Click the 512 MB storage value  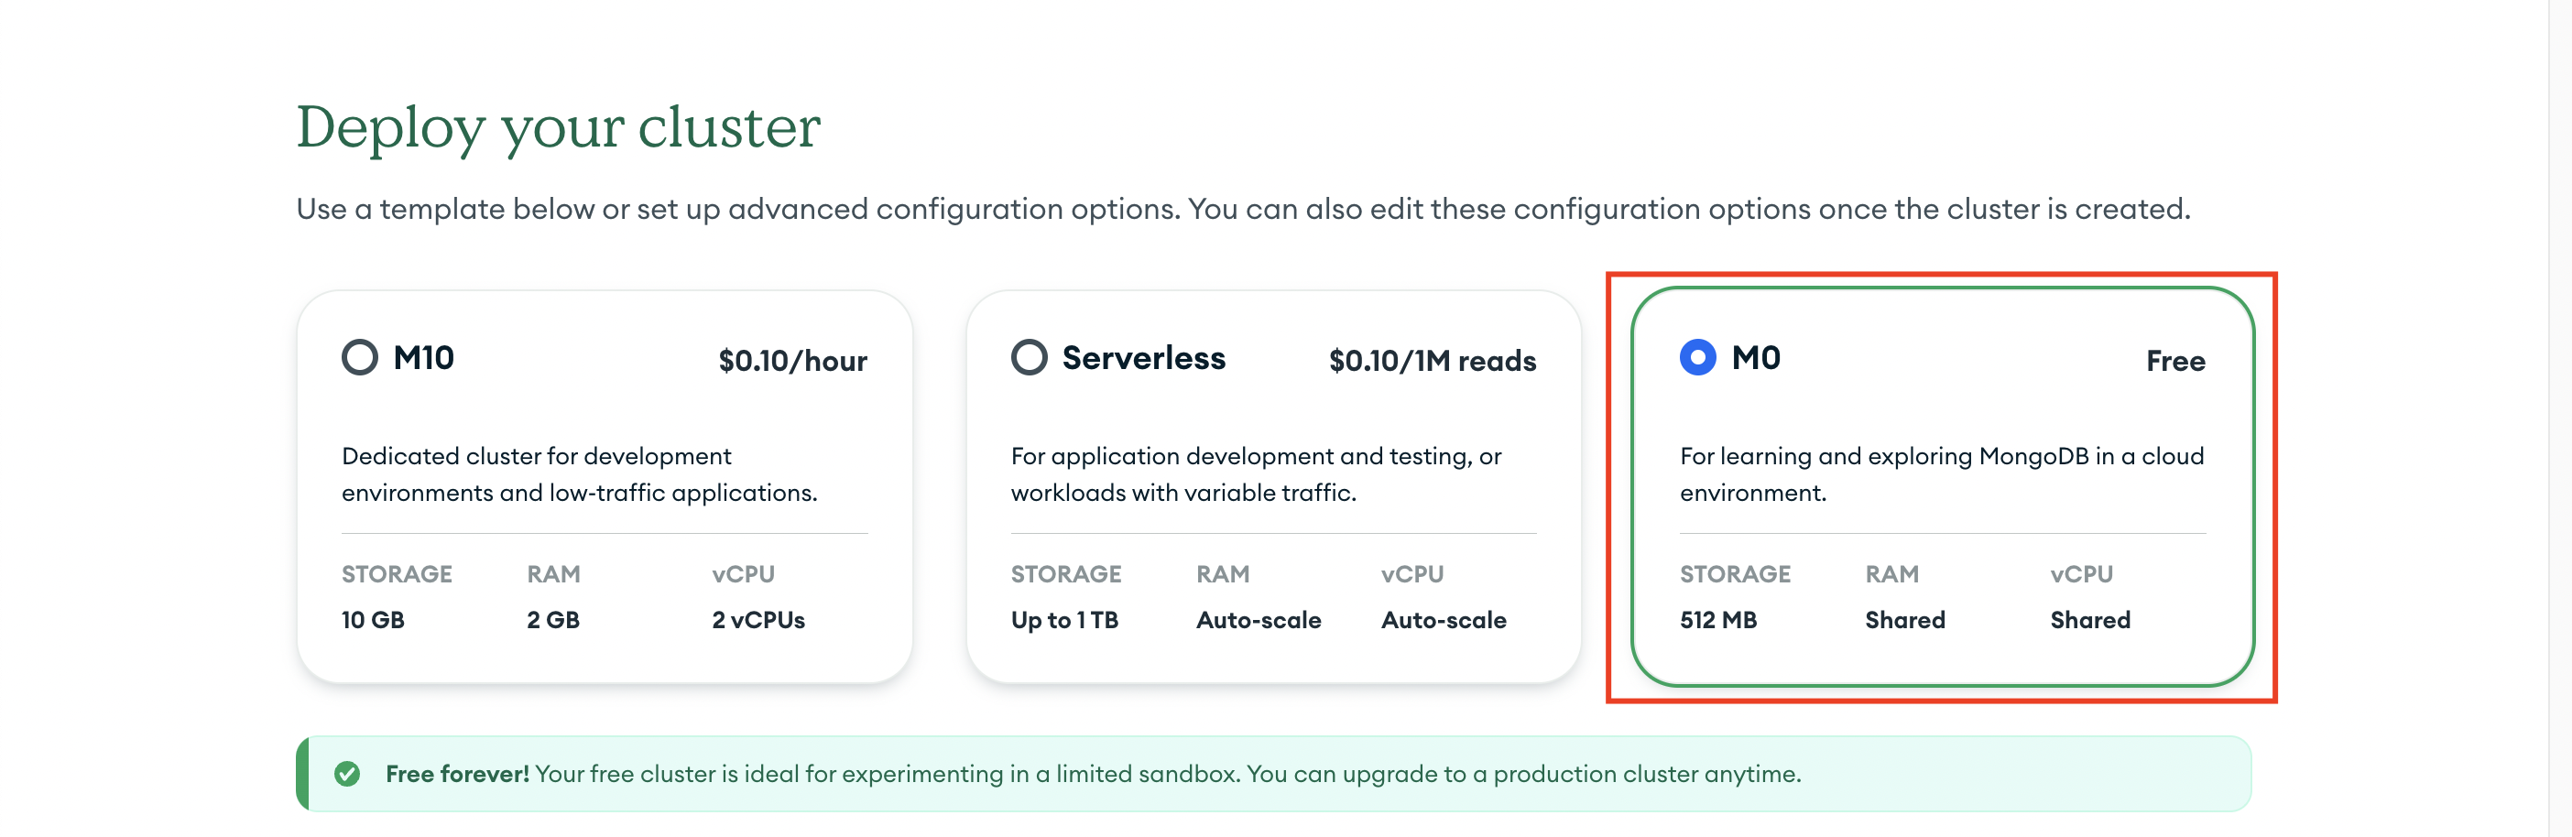point(1718,619)
